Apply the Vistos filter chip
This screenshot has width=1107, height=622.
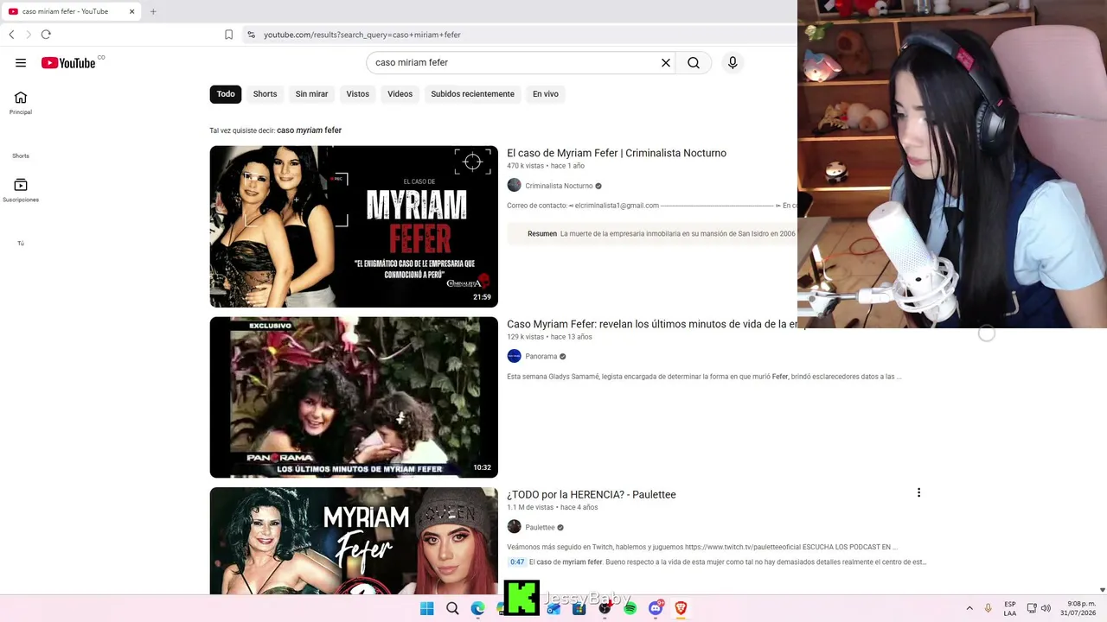click(358, 94)
